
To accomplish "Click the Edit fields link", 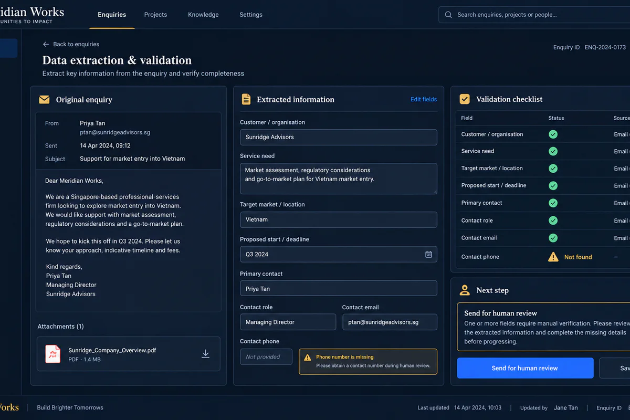I will point(424,99).
